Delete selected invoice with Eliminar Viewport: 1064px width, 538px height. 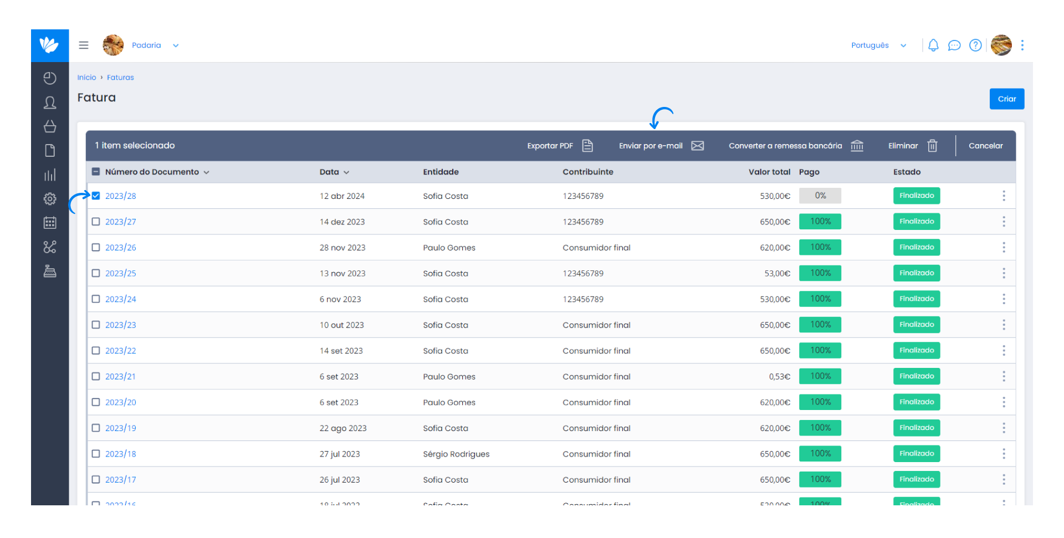tap(913, 146)
